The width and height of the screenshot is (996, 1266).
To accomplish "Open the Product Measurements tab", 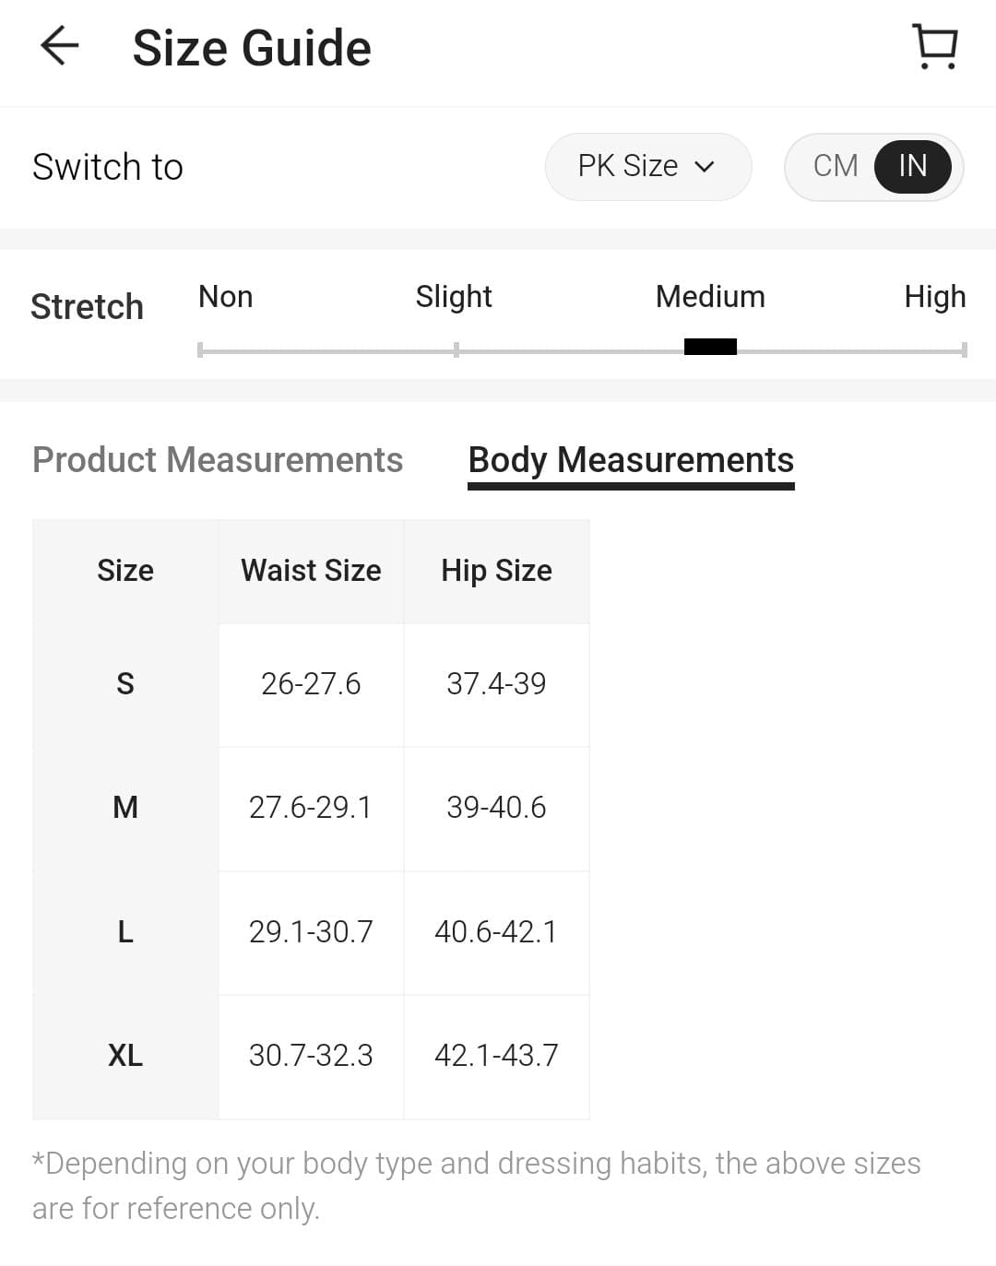I will point(218,459).
